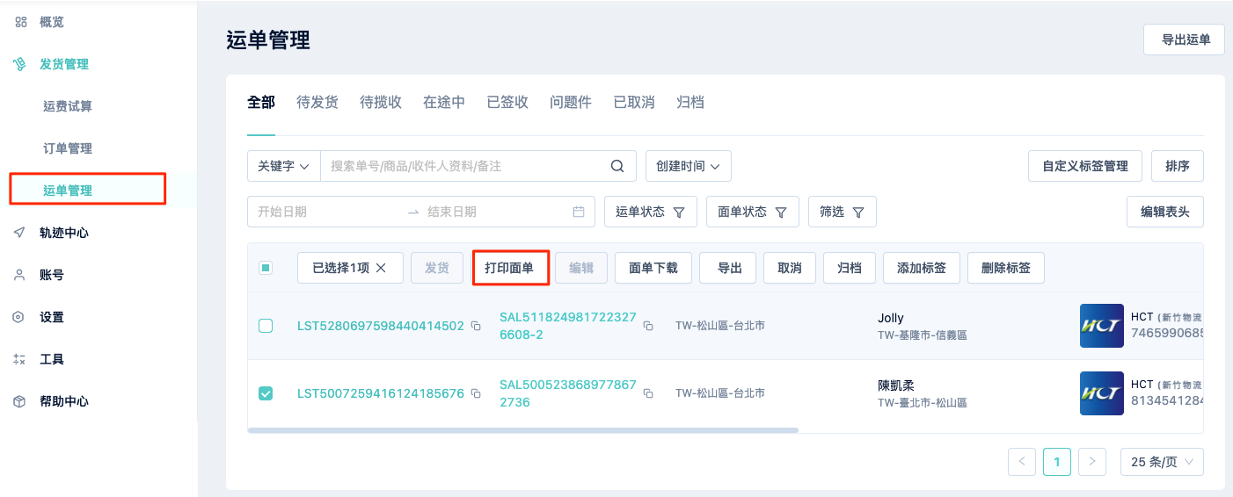Click the horizontal table scrollbar
Image resolution: width=1233 pixels, height=497 pixels.
pos(523,430)
